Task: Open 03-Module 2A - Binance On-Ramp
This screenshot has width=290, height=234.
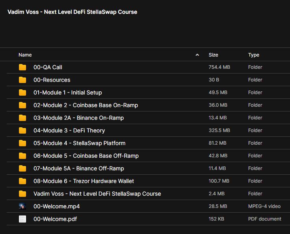Action: (79, 118)
